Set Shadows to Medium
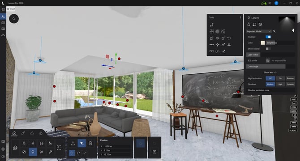 pyautogui.click(x=270, y=84)
